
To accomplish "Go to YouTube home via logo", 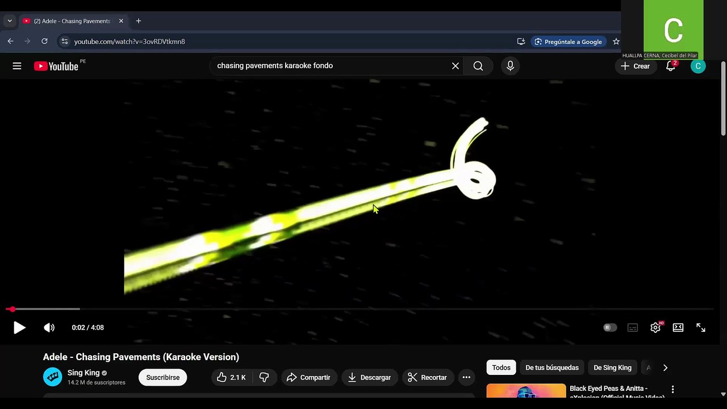I will tap(56, 66).
